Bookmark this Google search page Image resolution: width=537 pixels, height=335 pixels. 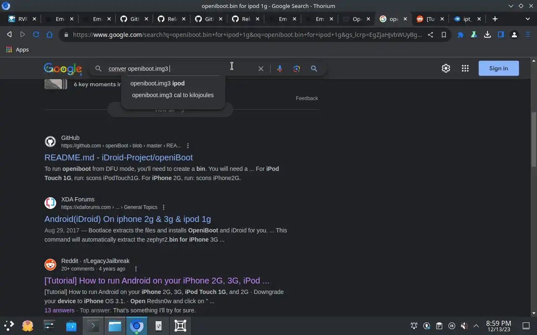[443, 35]
